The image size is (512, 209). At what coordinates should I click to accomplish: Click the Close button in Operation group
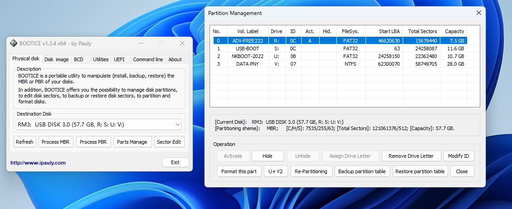point(462,171)
